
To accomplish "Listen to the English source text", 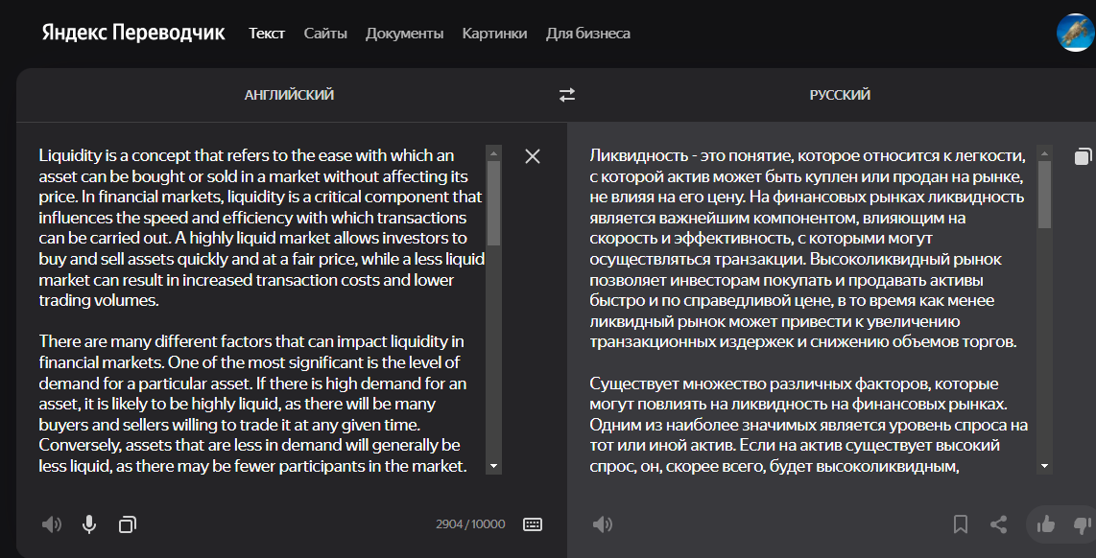I will (x=51, y=523).
